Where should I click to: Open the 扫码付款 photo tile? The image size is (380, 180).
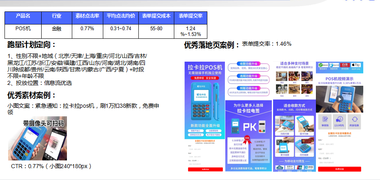[285, 125]
